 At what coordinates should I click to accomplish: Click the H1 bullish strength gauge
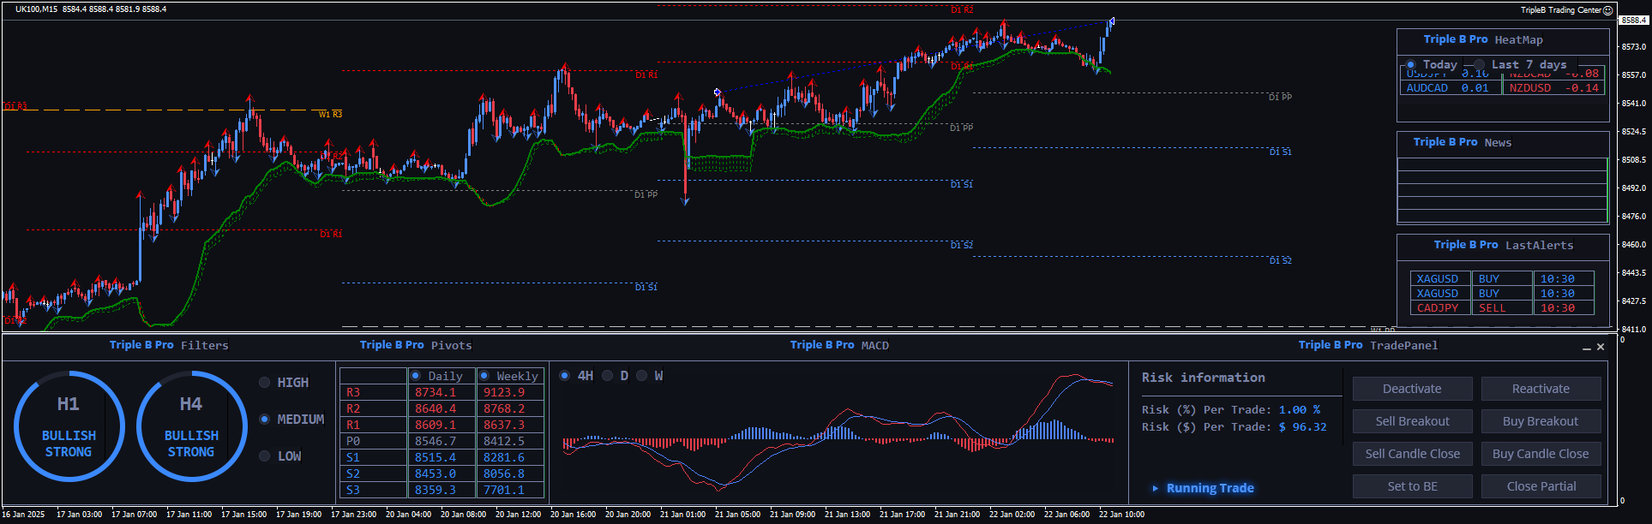point(69,426)
